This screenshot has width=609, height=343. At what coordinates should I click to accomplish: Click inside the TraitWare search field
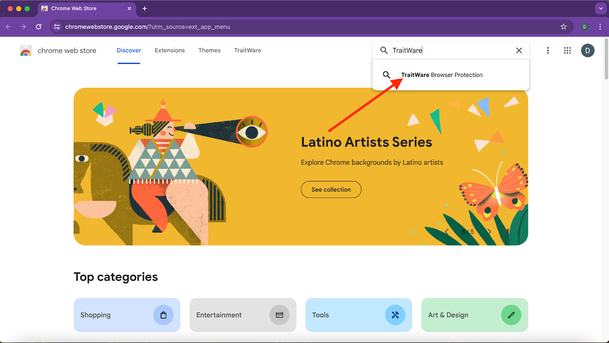[x=451, y=50]
